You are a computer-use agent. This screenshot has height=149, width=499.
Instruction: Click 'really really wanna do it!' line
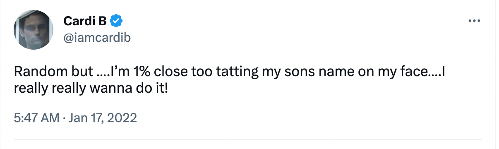91,88
